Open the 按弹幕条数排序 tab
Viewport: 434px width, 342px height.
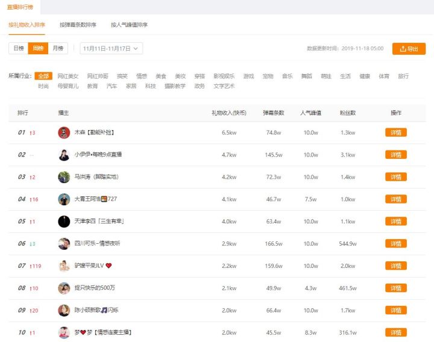tap(78, 25)
